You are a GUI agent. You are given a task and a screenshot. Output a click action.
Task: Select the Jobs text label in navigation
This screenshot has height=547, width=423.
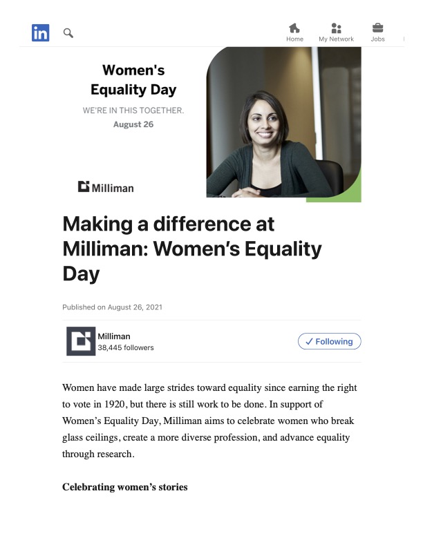pyautogui.click(x=377, y=39)
